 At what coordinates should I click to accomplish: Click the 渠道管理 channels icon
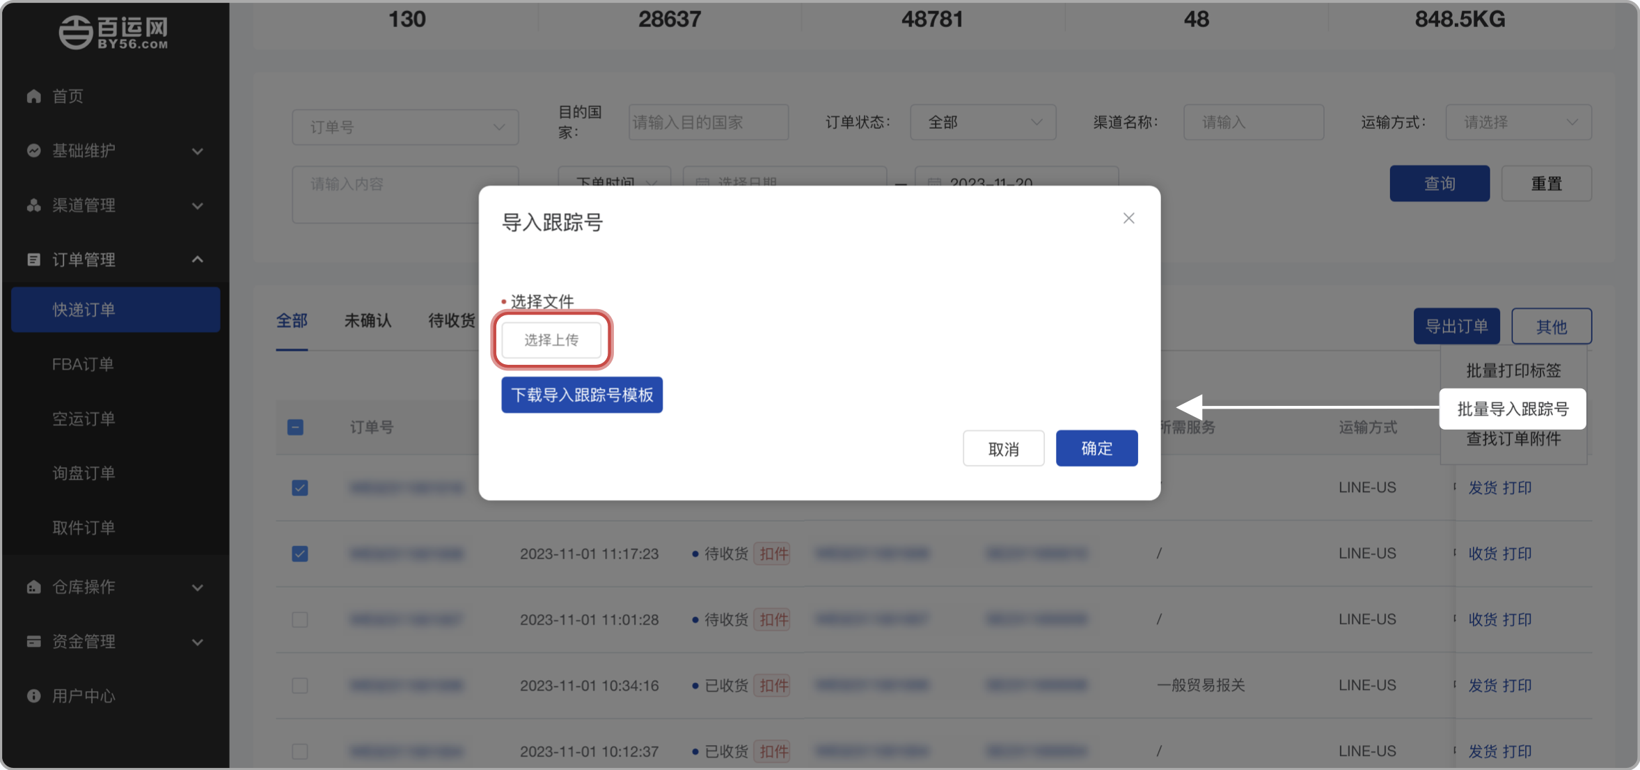point(33,205)
